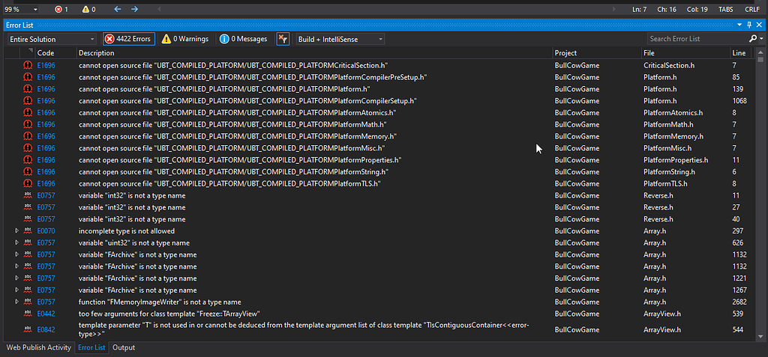This screenshot has width=768, height=357.
Task: Click error icon of PlatformTLS.h row
Action: (x=28, y=183)
